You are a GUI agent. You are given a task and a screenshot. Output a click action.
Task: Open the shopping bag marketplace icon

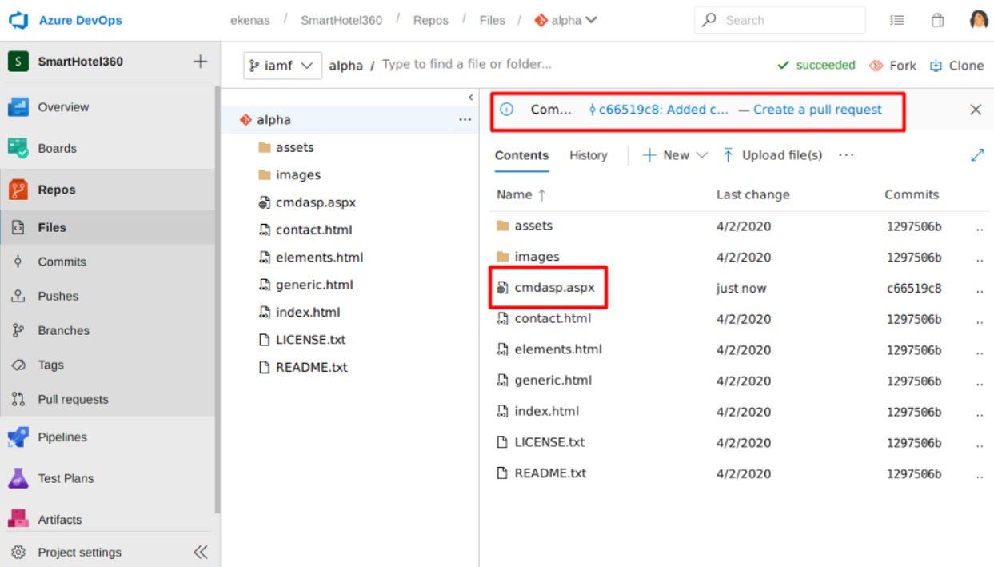(937, 20)
